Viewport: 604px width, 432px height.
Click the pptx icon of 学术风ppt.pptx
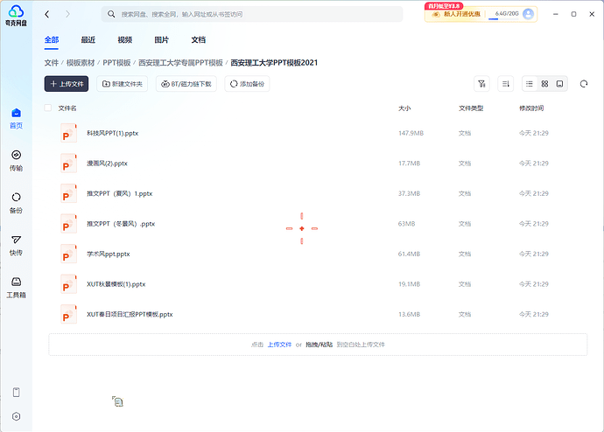pos(68,254)
